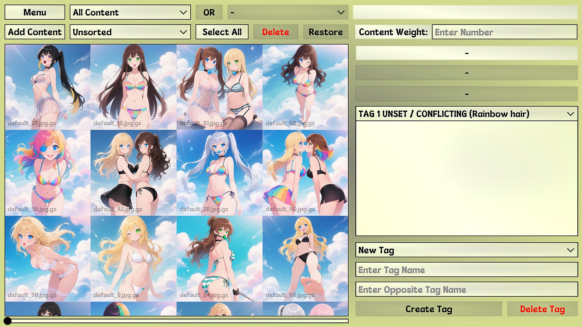Focus the Content Weight number field
The width and height of the screenshot is (582, 327).
pos(504,32)
